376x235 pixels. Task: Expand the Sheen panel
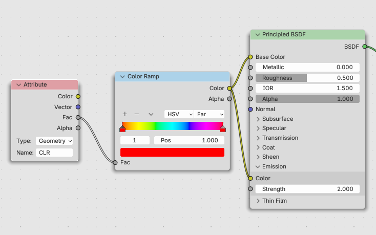[258, 157]
